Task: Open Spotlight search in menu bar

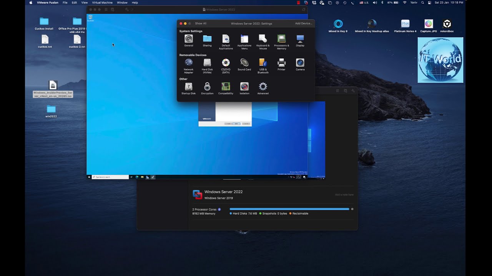Action: (x=422, y=2)
